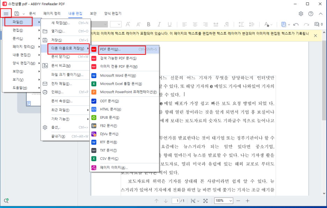The image size is (327, 208).
Task: Save as PDF 문서(U)...
Action: pos(124,50)
